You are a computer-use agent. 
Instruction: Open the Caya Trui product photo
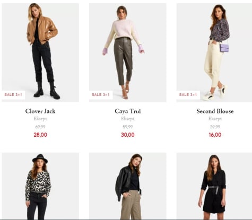[x=128, y=52]
